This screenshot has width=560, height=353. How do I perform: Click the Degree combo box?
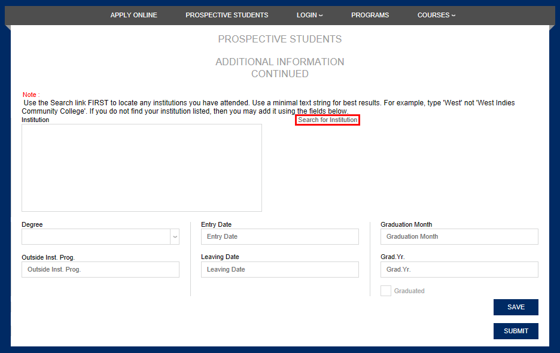point(96,236)
